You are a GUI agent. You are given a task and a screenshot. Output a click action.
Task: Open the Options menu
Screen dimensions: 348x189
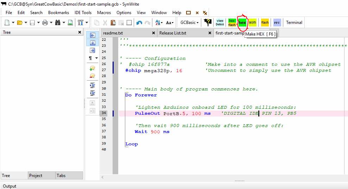coord(124,13)
